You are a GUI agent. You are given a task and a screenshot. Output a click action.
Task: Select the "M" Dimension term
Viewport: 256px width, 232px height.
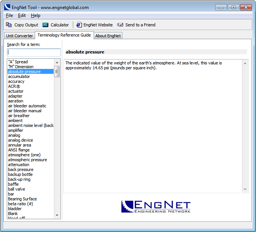pos(31,67)
